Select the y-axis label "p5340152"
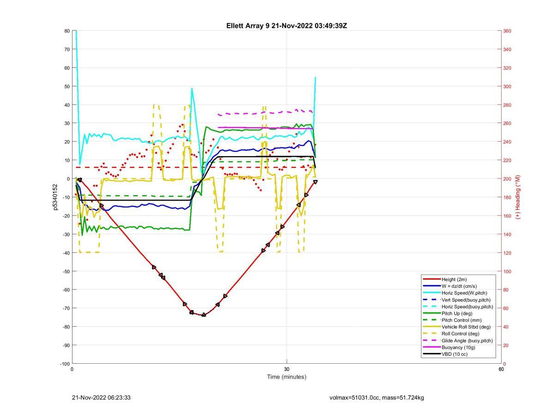554x409 pixels. click(x=55, y=197)
